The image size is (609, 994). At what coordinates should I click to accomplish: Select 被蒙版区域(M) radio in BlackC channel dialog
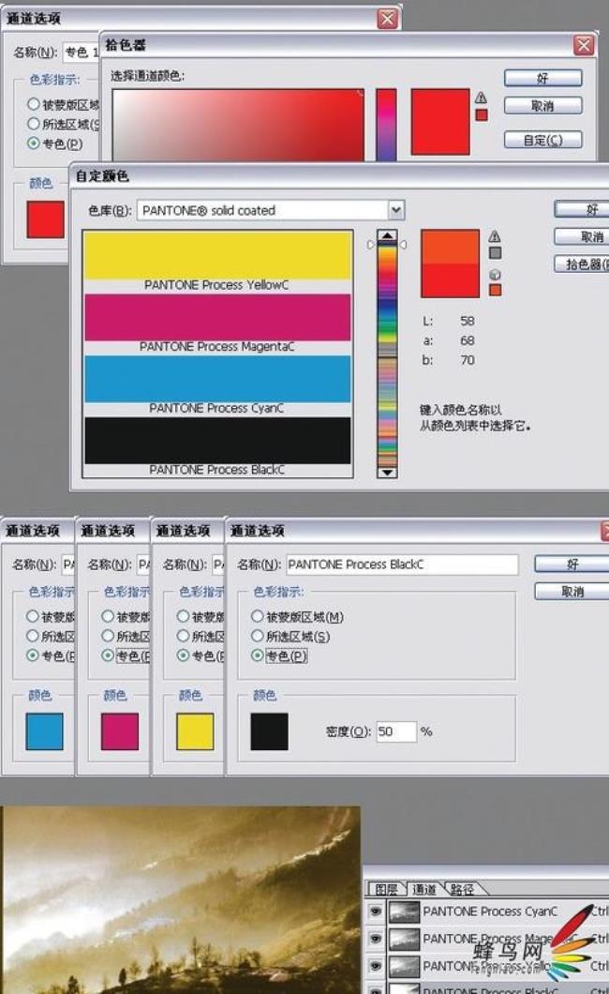[257, 616]
